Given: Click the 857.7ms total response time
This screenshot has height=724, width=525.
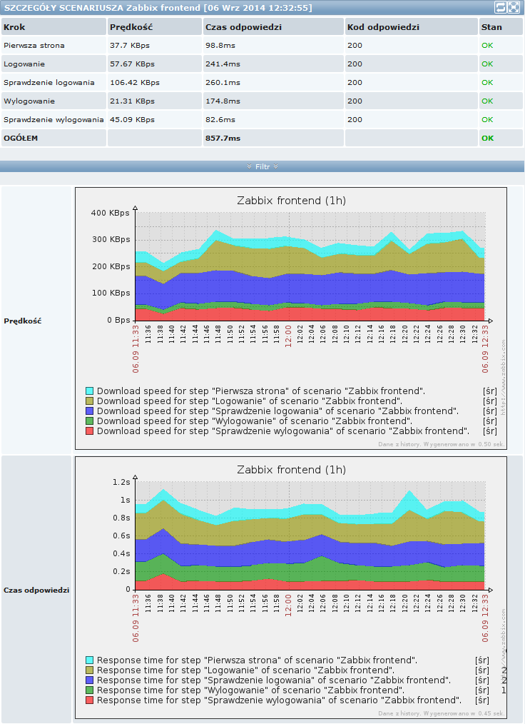Looking at the screenshot, I should [x=223, y=138].
